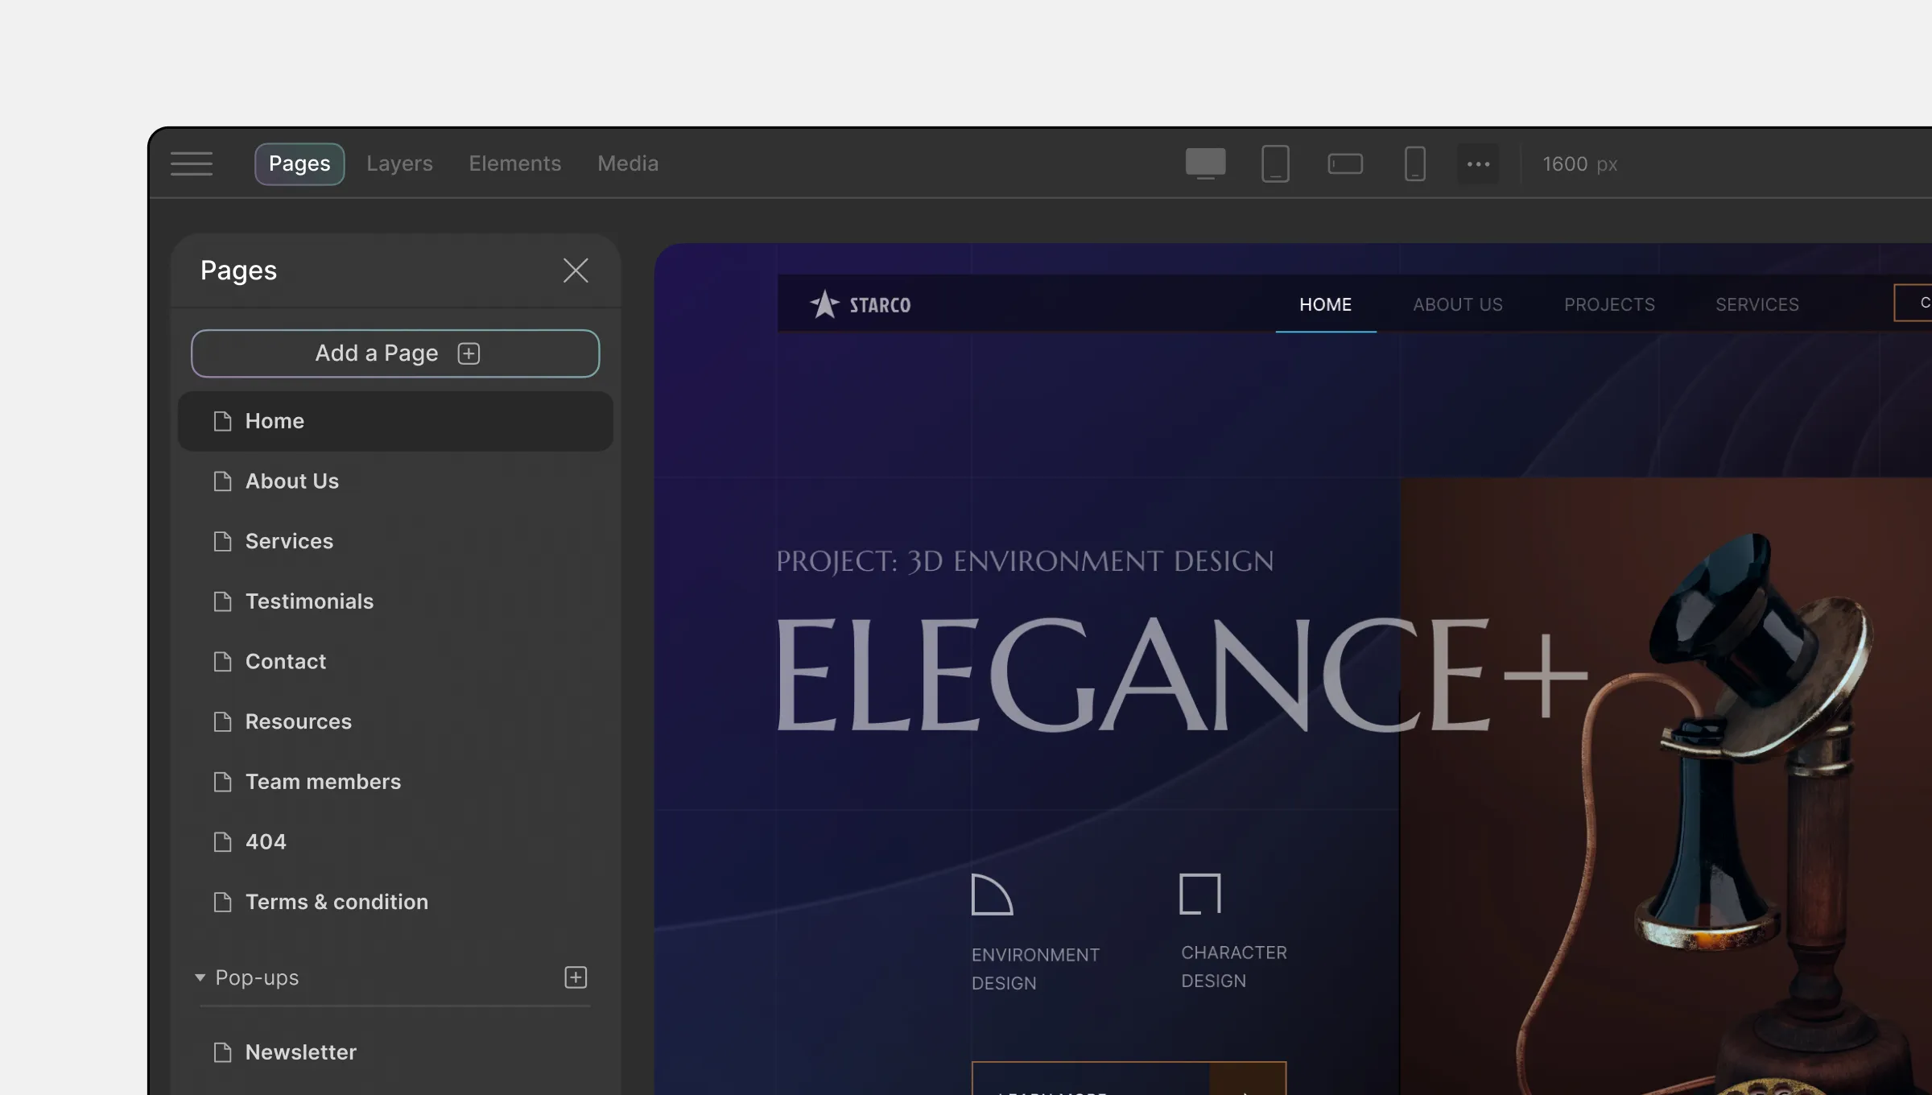
Task: Click the About Us page file icon
Action: tap(222, 481)
